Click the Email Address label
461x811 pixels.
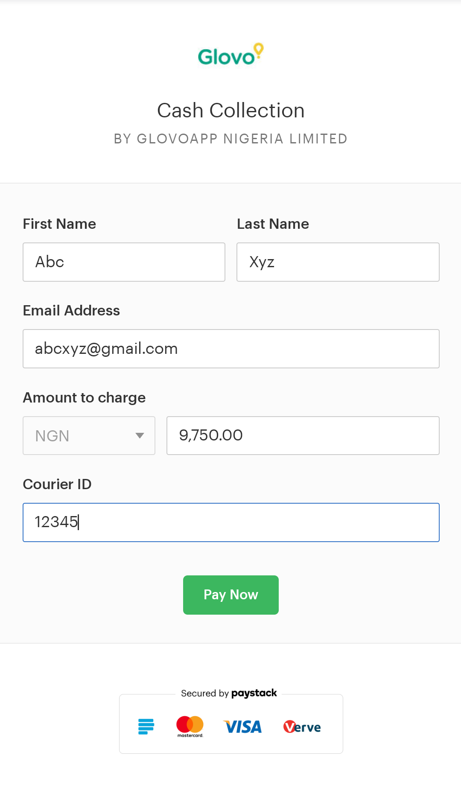pos(71,310)
